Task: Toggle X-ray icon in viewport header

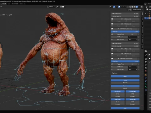Action: 127,7
